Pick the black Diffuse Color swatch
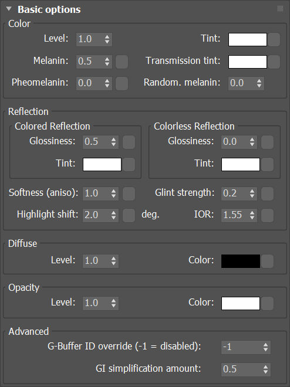The image size is (290, 387). click(241, 261)
